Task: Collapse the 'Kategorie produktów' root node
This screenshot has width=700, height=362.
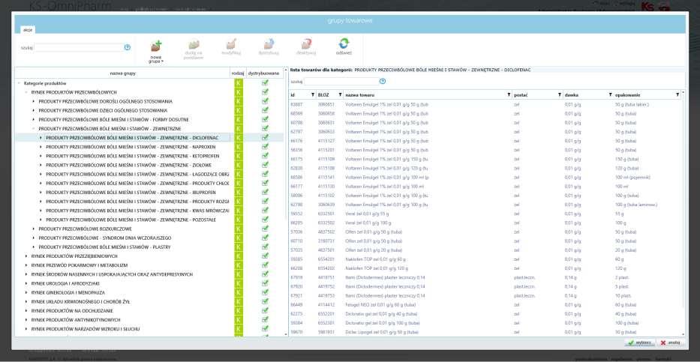Action: coord(19,83)
